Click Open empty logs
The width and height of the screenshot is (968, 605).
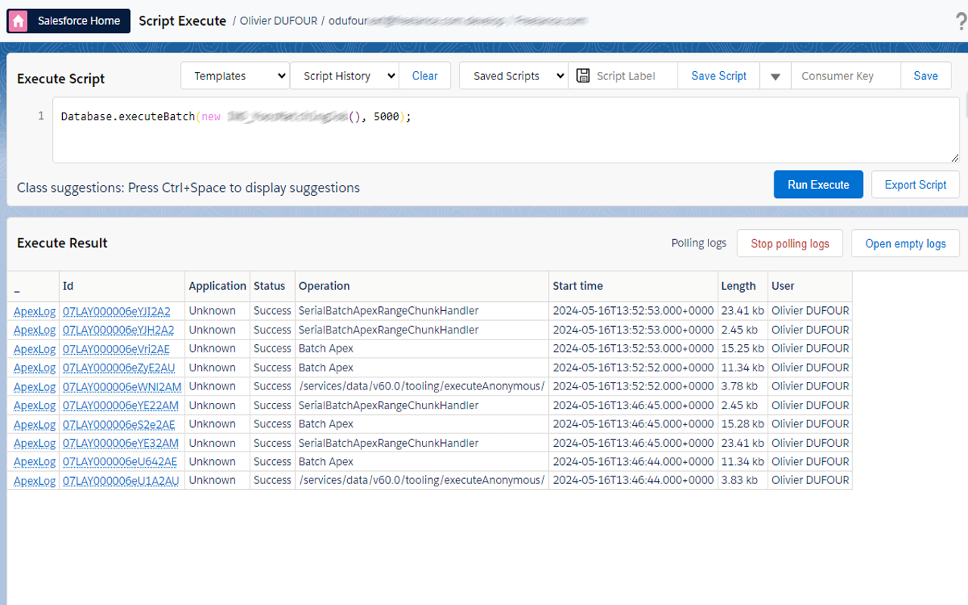(905, 244)
